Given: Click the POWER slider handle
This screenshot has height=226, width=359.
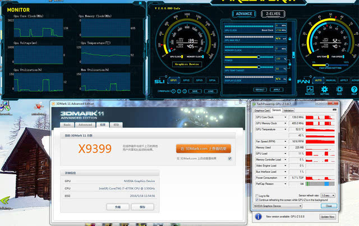Looking at the screenshot, I should 259,57.
